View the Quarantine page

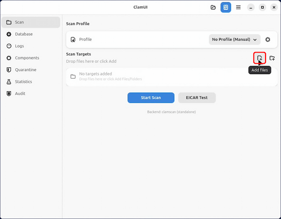(31, 70)
